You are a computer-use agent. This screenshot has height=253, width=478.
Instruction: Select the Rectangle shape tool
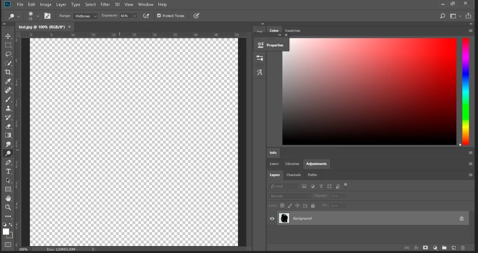8,189
